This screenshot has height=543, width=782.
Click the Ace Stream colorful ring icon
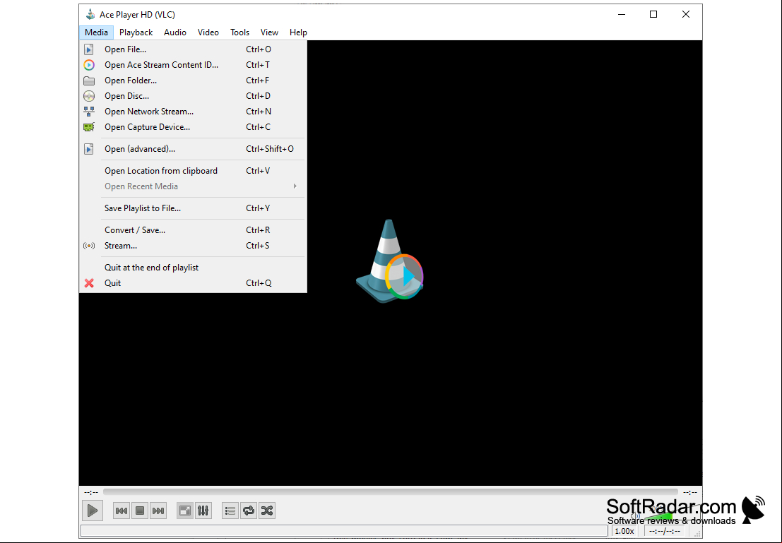tap(89, 65)
